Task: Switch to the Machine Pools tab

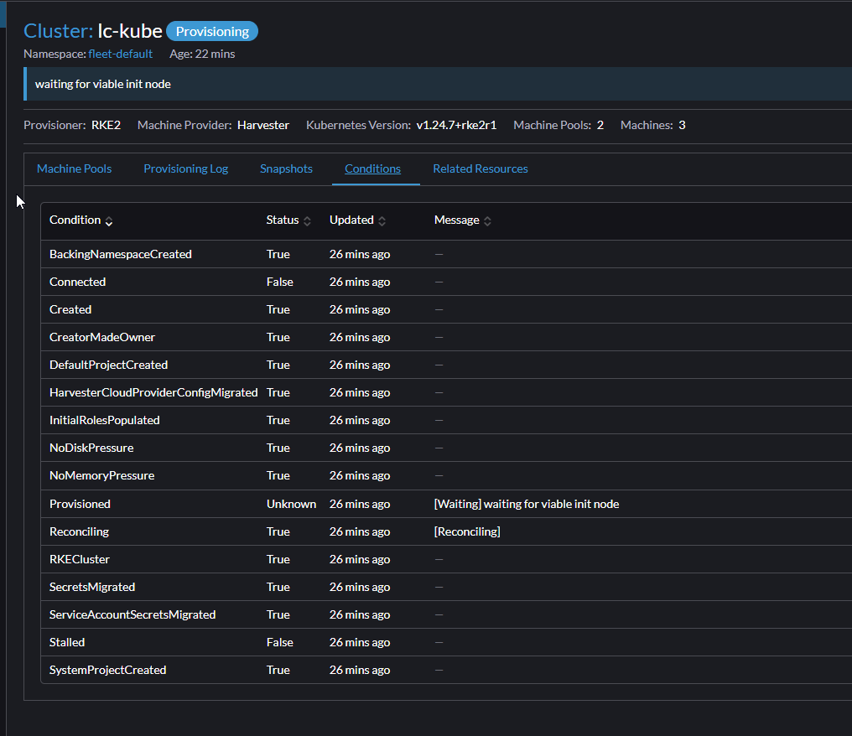Action: click(74, 168)
